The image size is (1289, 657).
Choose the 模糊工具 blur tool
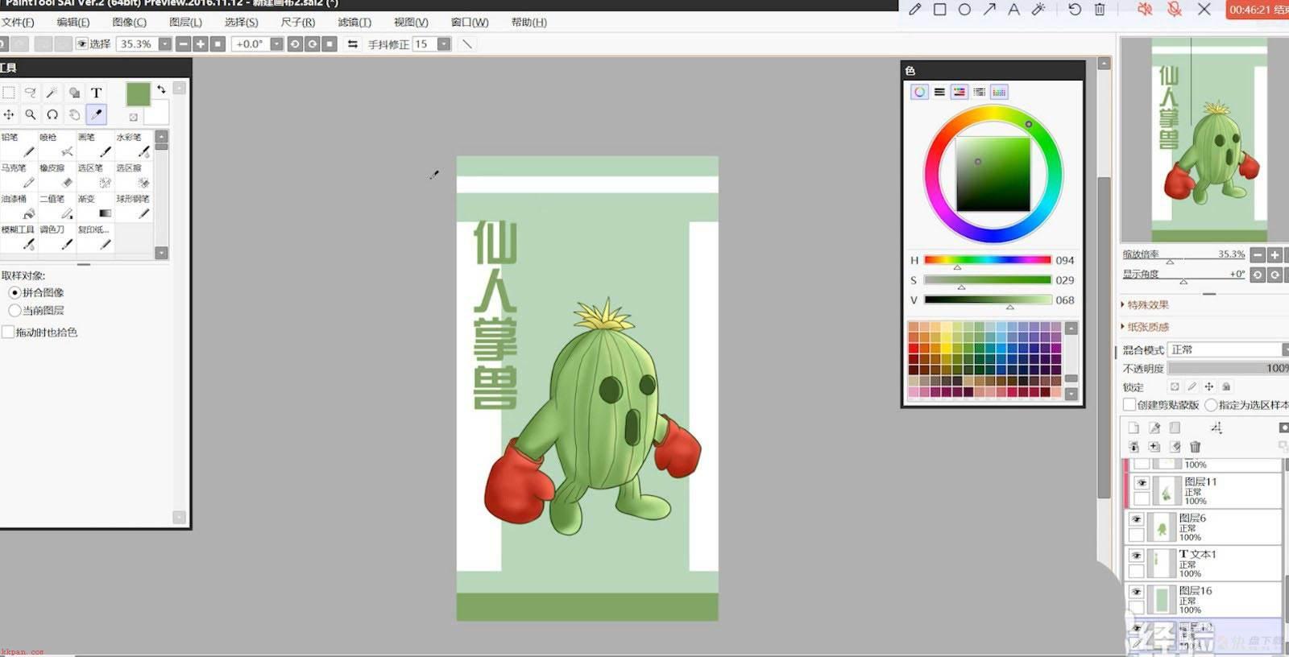pos(19,237)
